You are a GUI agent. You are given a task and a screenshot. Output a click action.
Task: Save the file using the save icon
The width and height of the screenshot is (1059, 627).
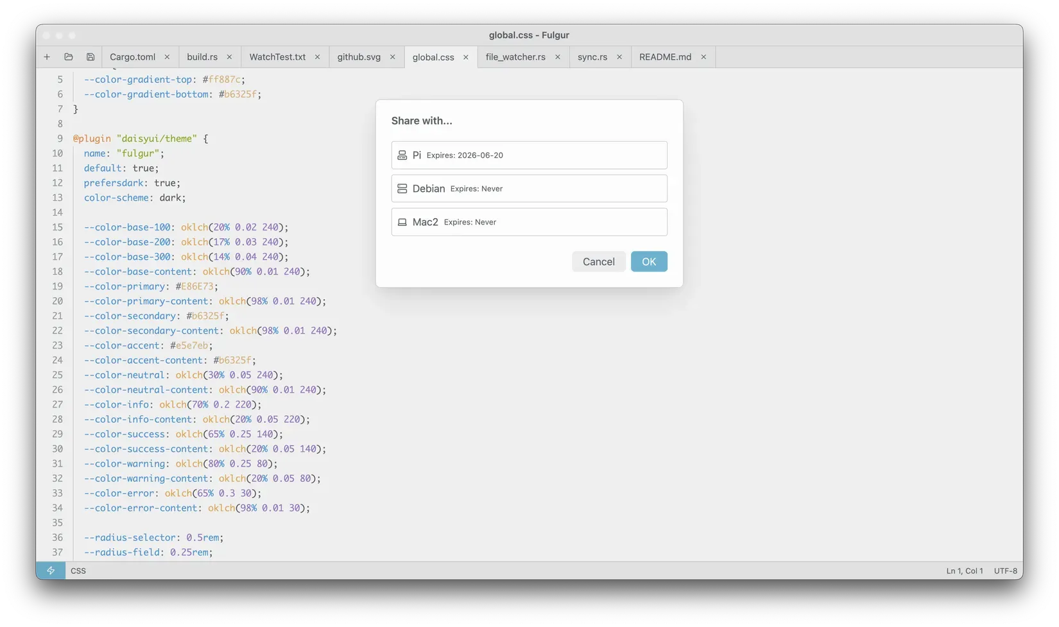coord(90,56)
